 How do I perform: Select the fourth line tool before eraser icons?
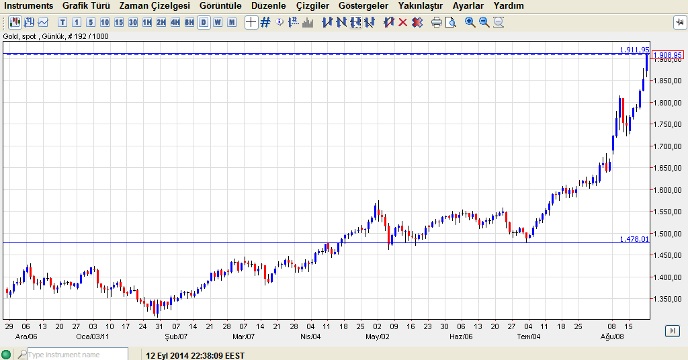point(370,22)
